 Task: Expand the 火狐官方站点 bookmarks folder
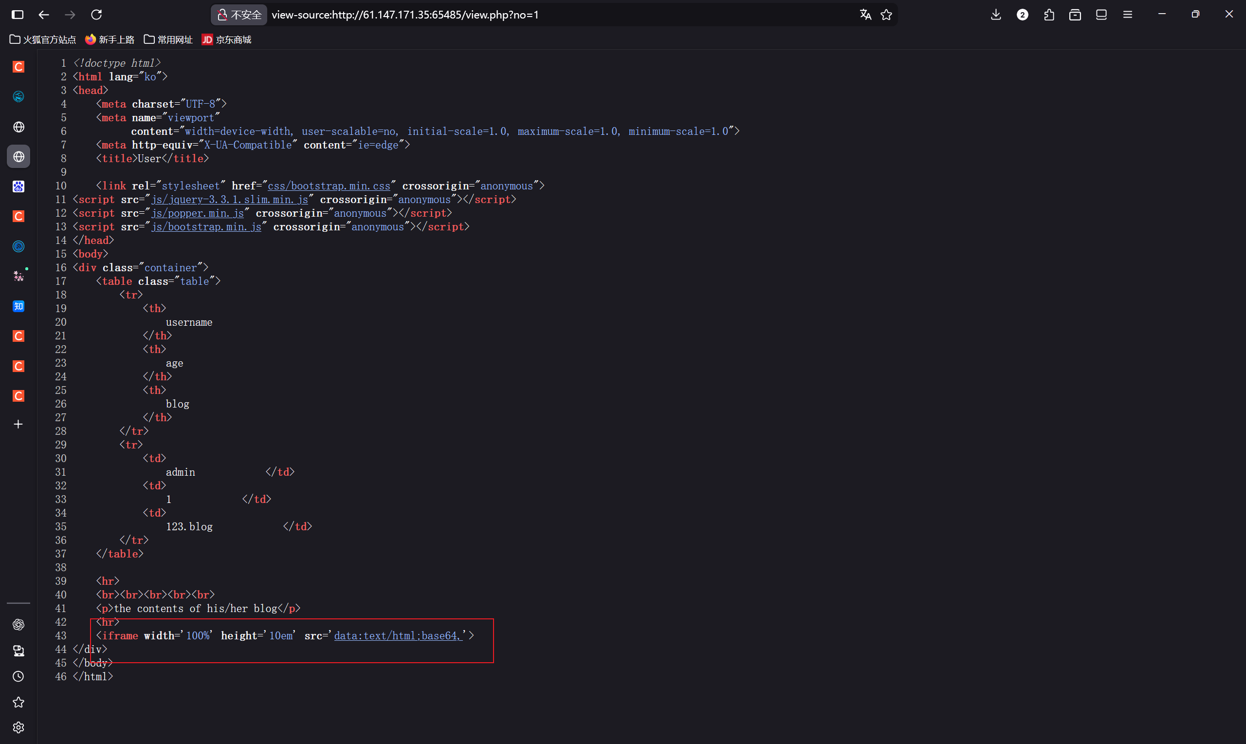pyautogui.click(x=43, y=39)
